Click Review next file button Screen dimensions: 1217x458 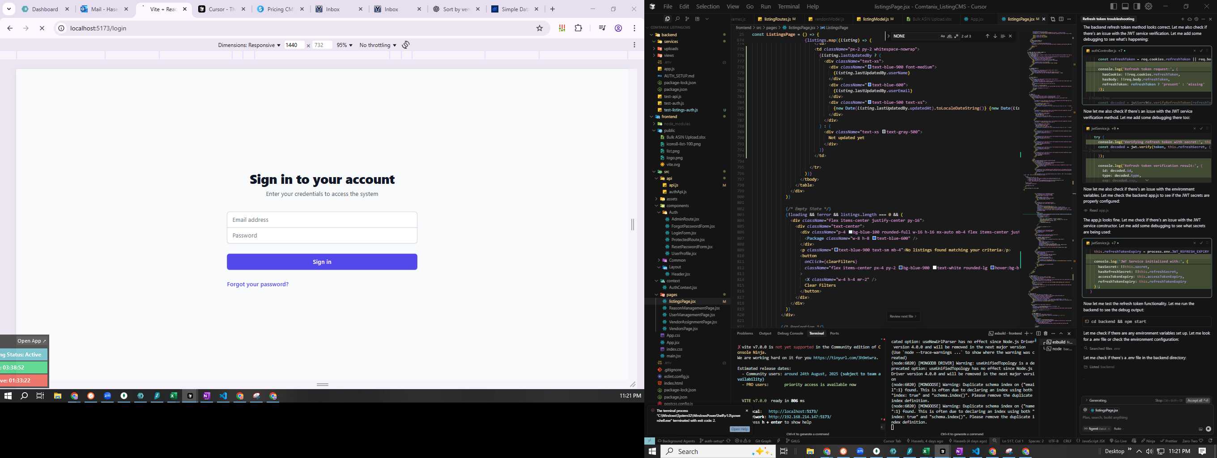coord(903,316)
